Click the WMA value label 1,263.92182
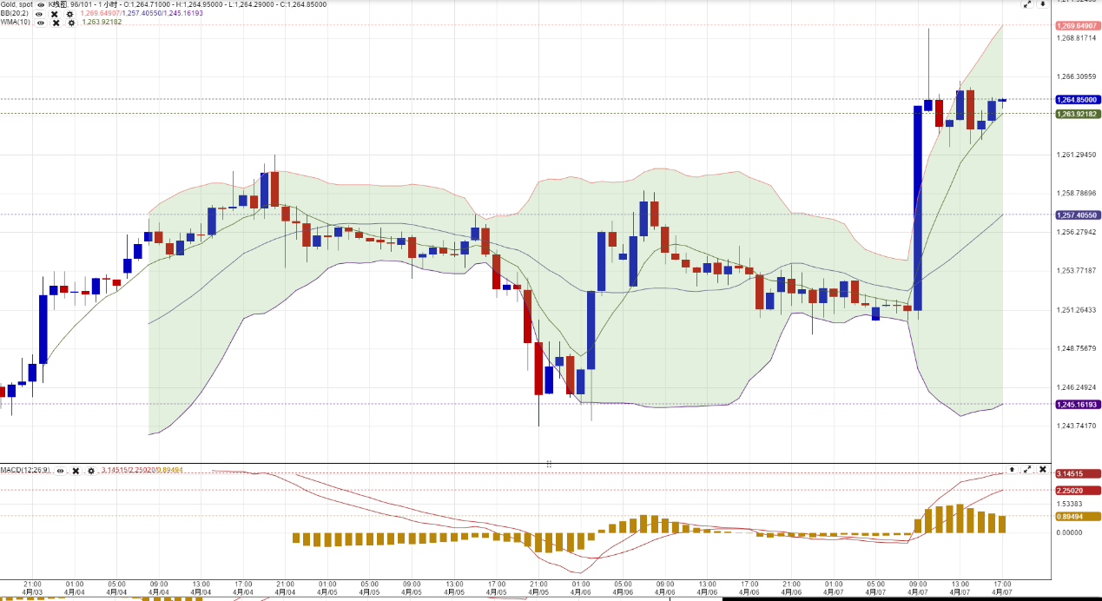 click(x=1077, y=114)
